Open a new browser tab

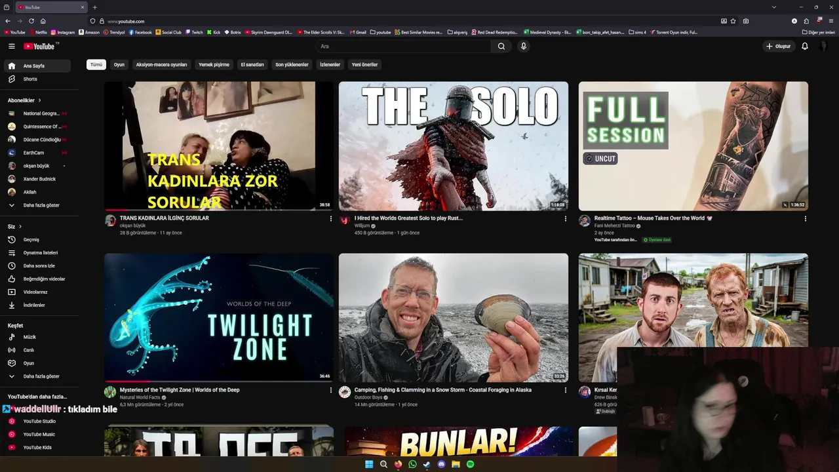click(95, 7)
